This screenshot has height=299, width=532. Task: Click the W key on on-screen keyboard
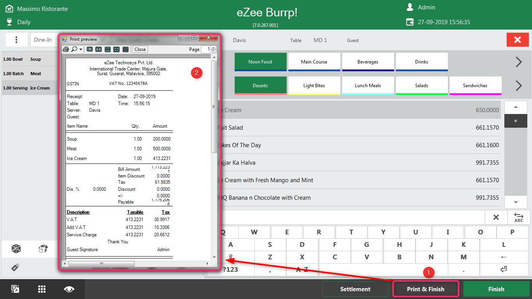(254, 232)
